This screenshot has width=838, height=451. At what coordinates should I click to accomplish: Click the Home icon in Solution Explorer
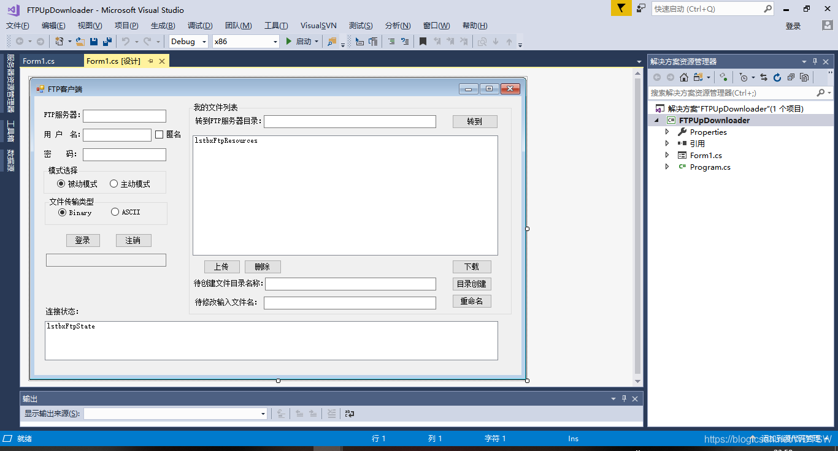coord(684,77)
